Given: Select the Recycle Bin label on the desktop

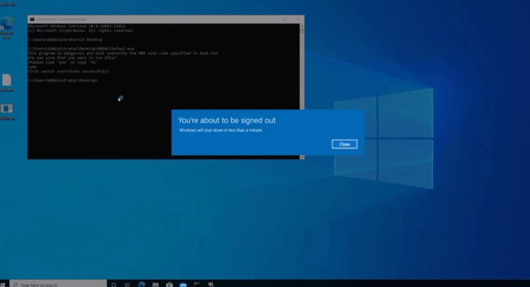Looking at the screenshot, I should pos(7,4).
